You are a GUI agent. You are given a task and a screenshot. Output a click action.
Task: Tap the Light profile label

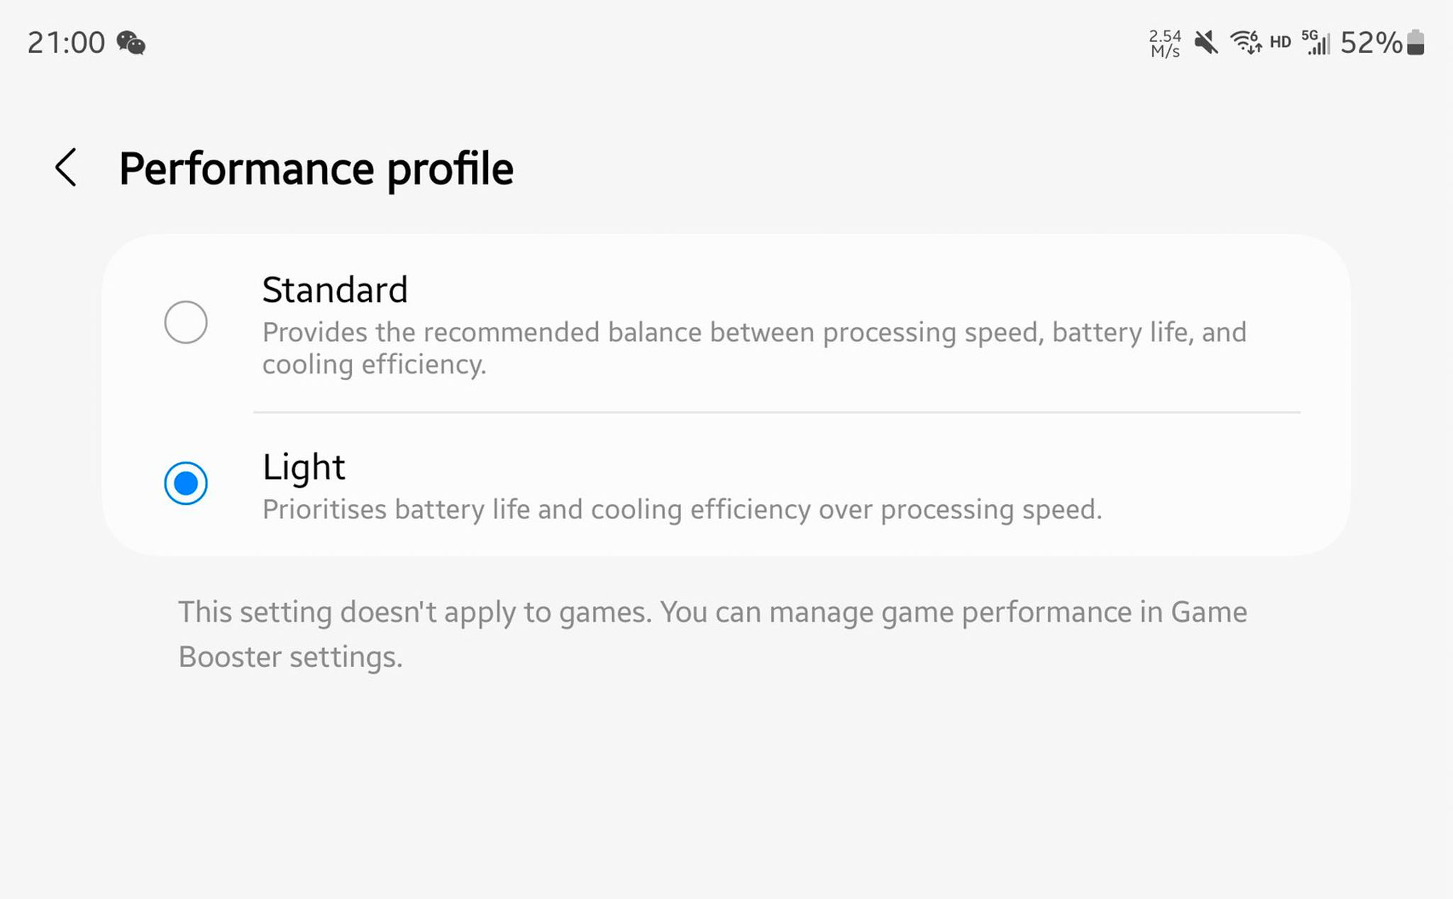click(304, 467)
